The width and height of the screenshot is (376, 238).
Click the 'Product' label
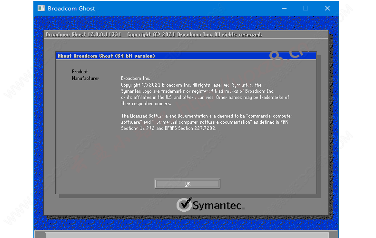point(80,71)
